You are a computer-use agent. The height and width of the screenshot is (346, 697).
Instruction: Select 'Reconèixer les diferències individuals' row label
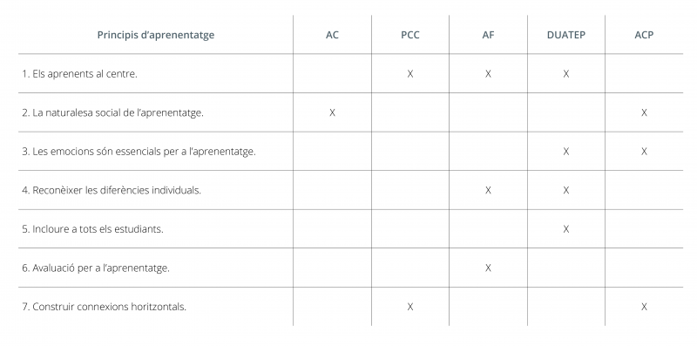[112, 190]
